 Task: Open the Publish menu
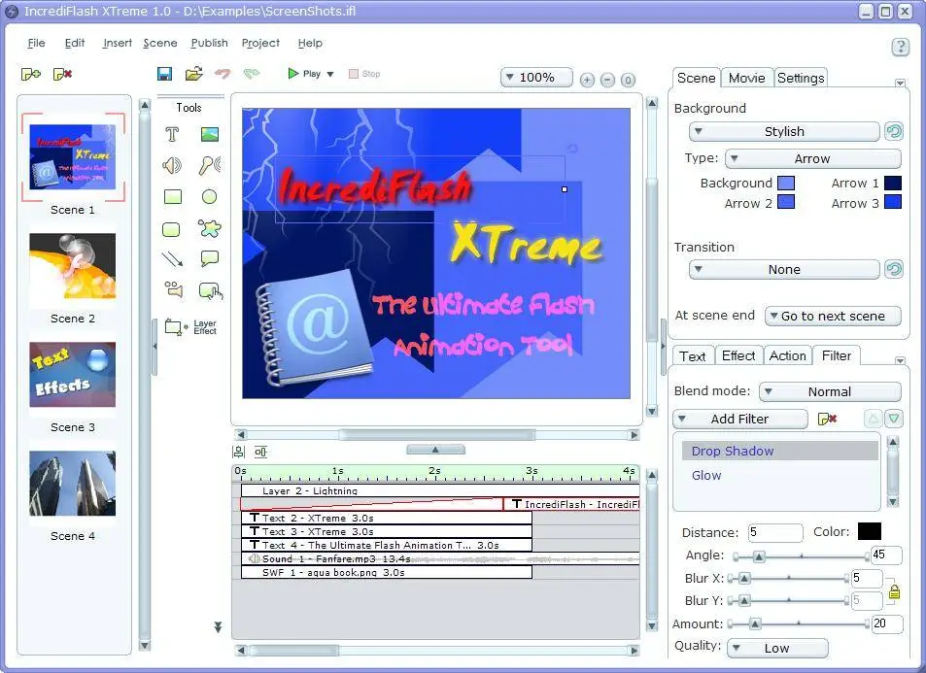[x=209, y=43]
